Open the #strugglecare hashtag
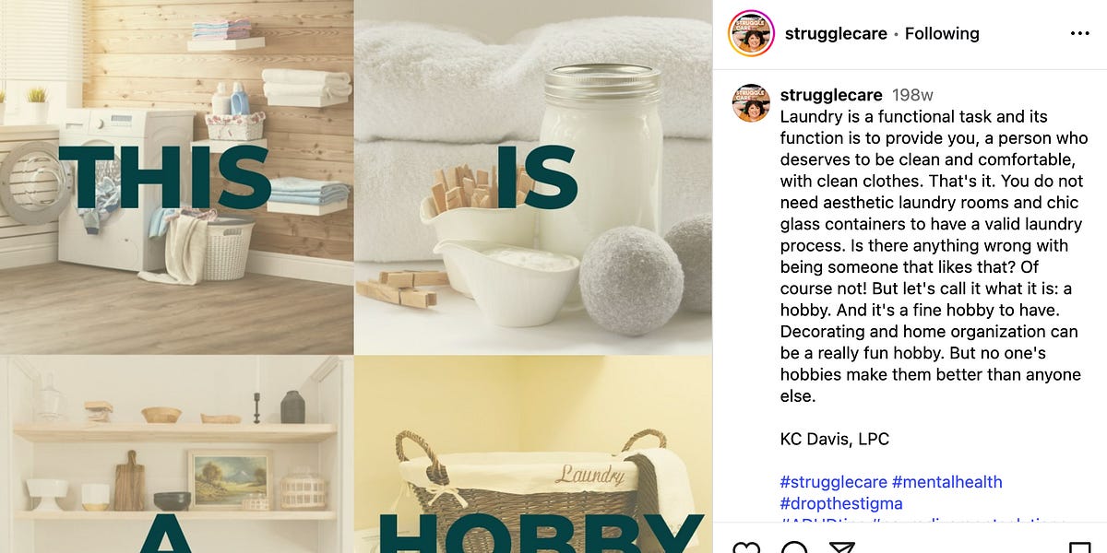Viewport: 1107px width, 553px height. [x=834, y=482]
